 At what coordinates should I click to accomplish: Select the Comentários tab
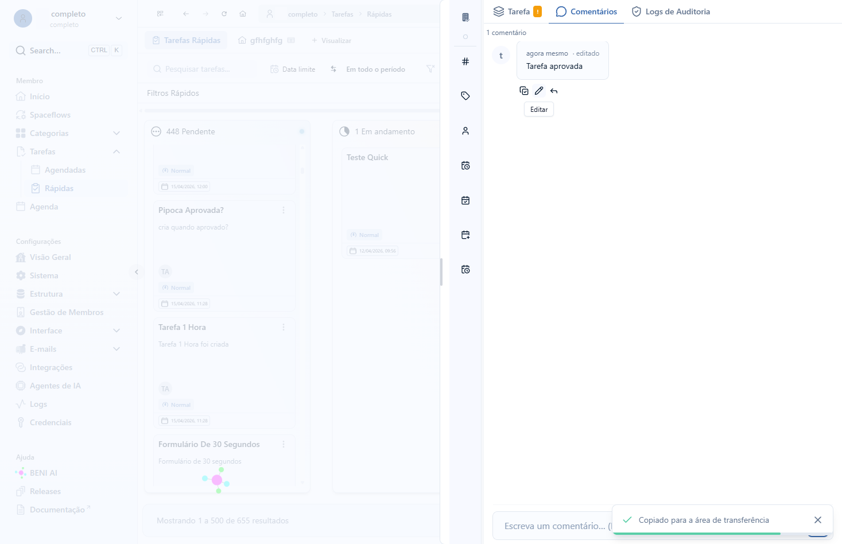point(586,11)
